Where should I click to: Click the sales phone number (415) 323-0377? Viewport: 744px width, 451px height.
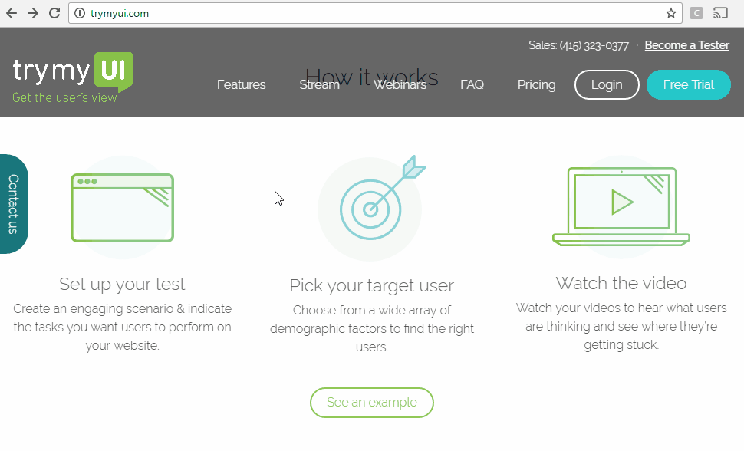click(x=594, y=45)
